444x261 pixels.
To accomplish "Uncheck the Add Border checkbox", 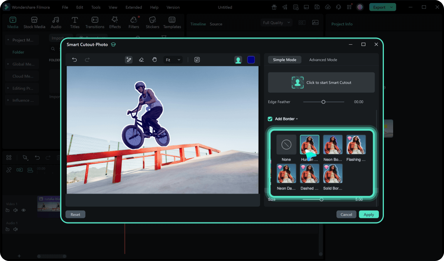I will 270,119.
